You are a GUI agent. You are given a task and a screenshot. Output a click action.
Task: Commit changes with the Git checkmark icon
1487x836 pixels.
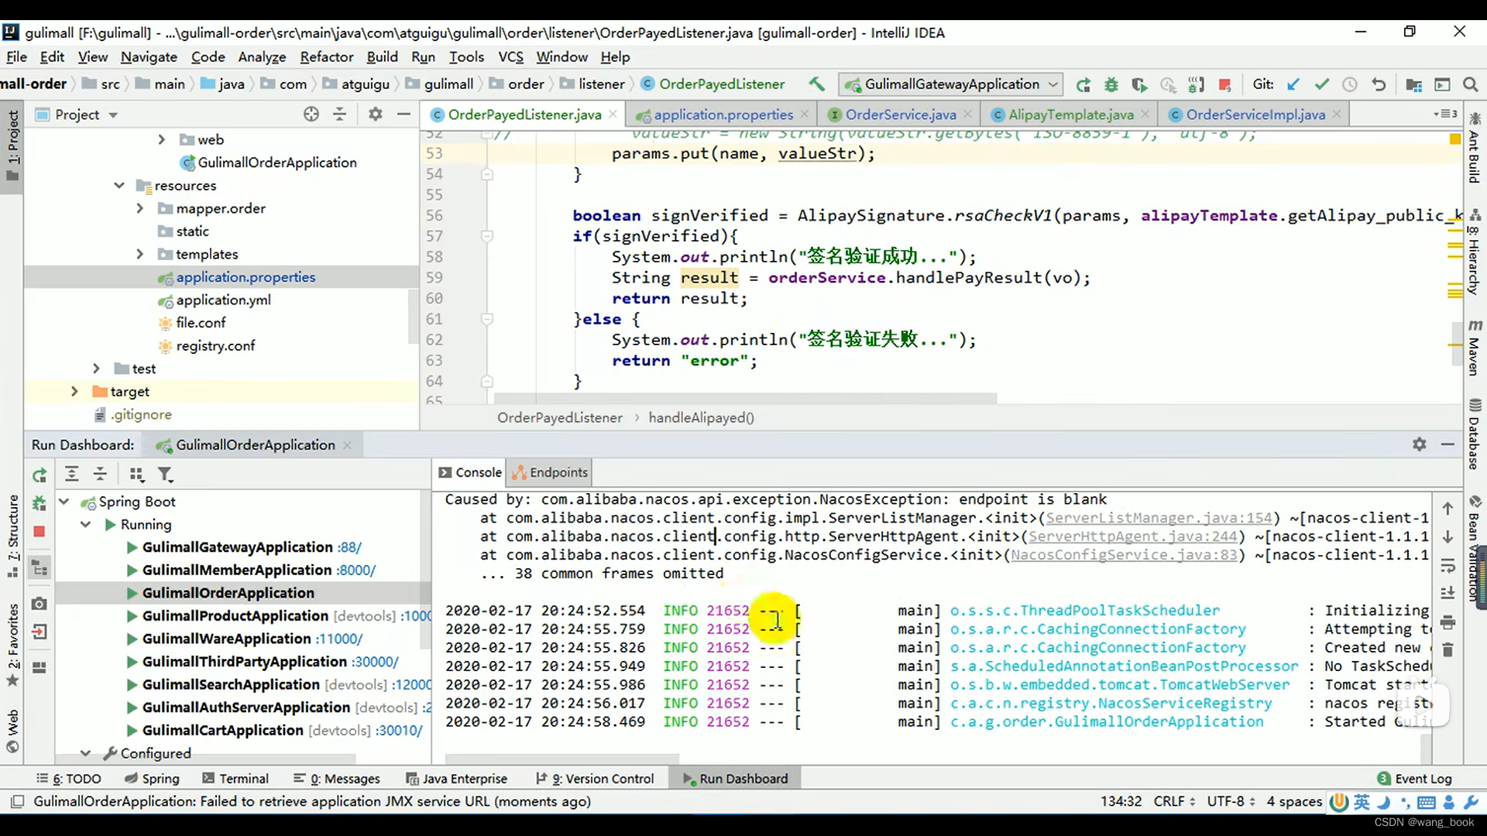point(1321,84)
